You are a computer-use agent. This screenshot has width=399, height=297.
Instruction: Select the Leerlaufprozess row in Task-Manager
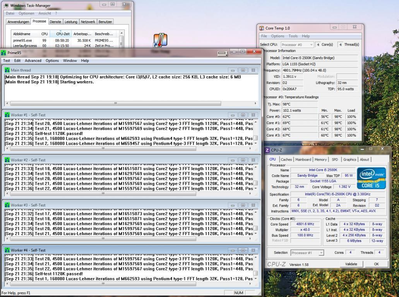click(65, 46)
